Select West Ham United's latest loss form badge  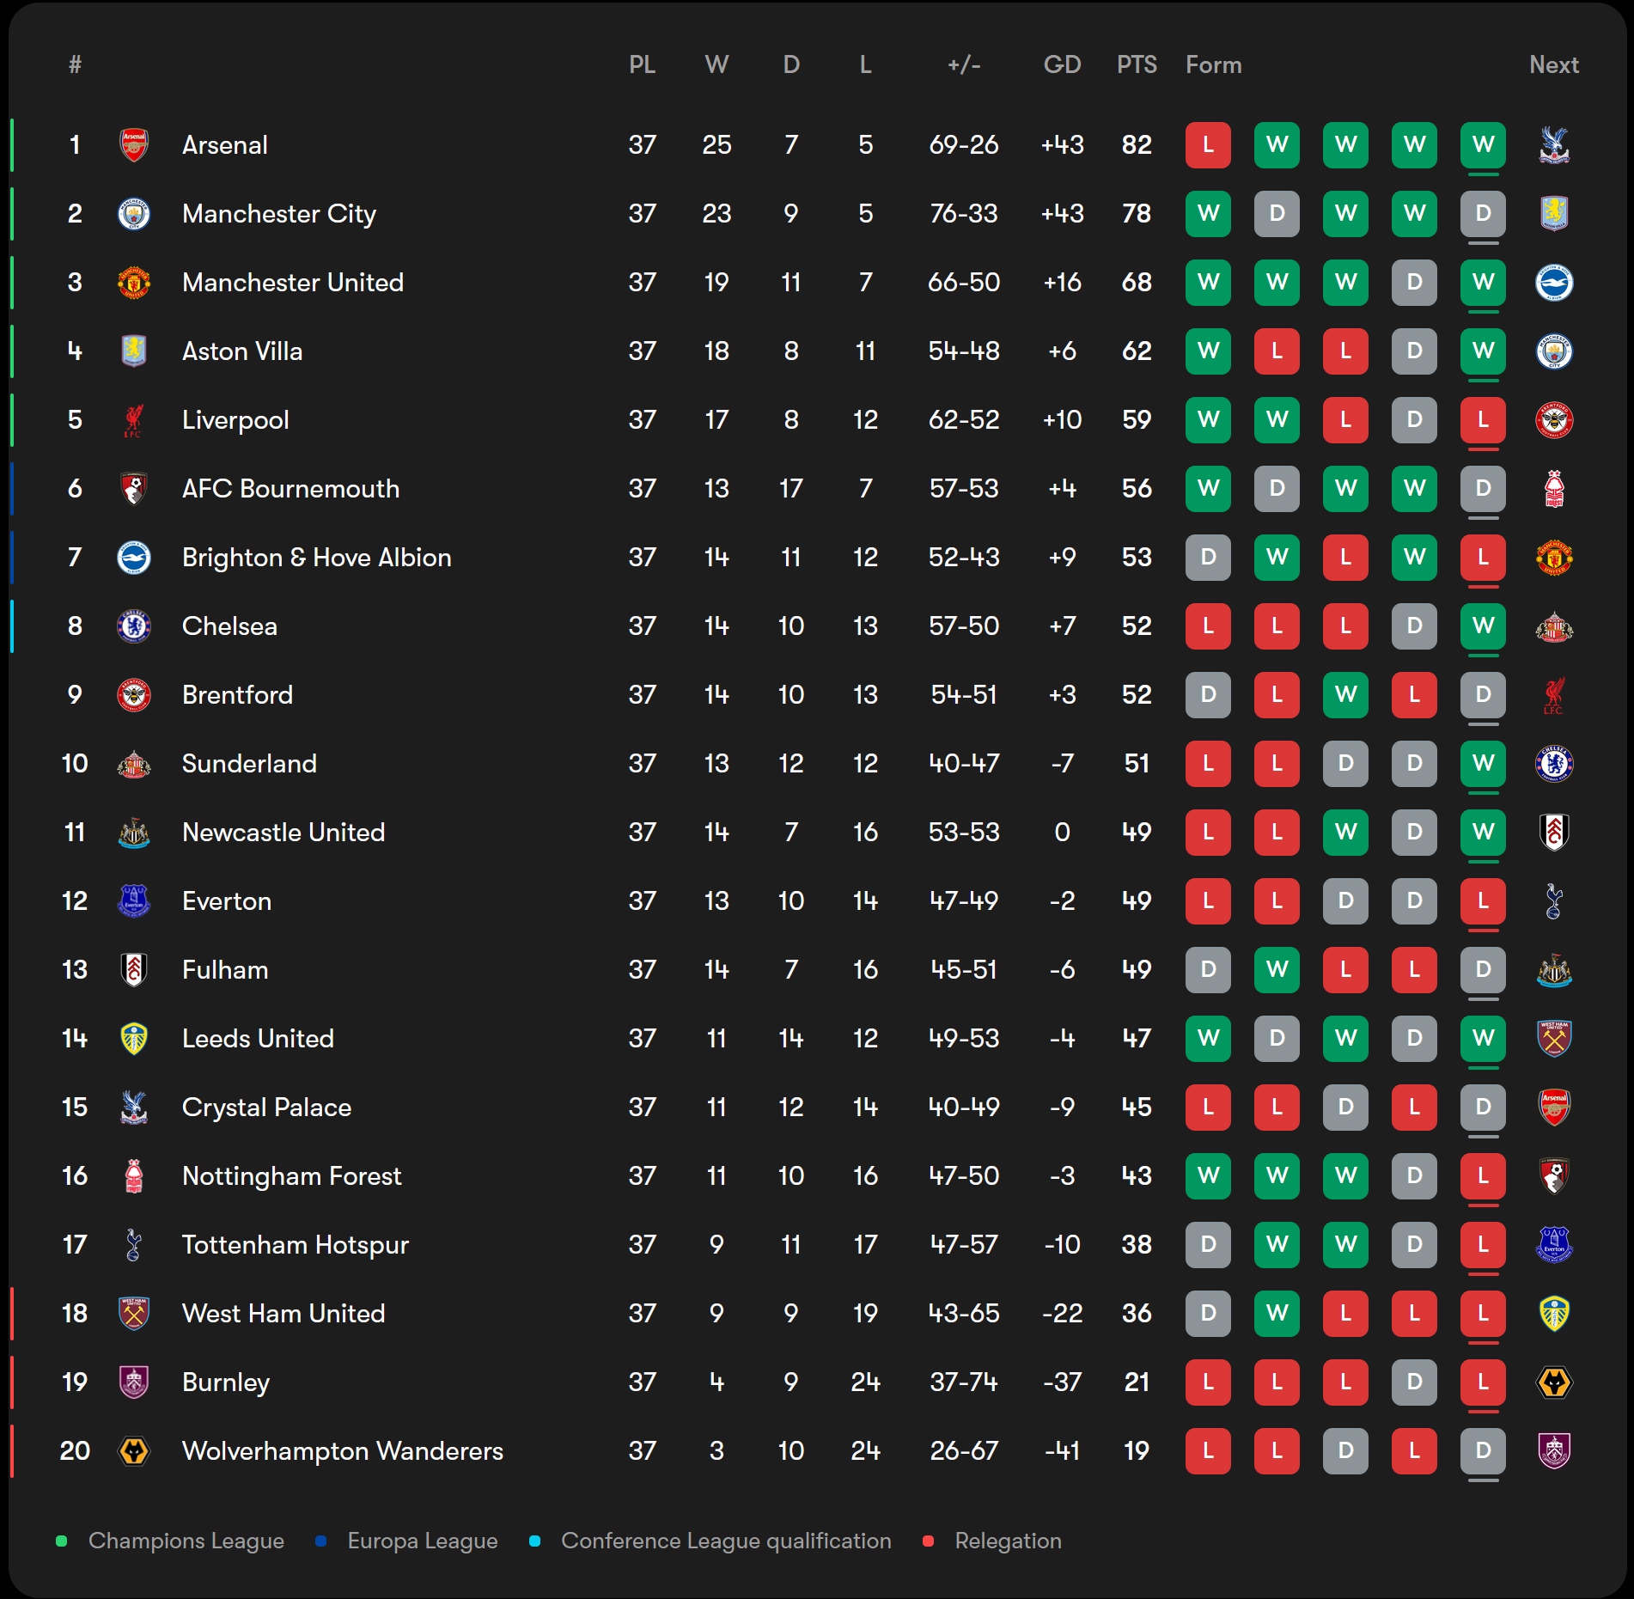click(x=1483, y=1314)
